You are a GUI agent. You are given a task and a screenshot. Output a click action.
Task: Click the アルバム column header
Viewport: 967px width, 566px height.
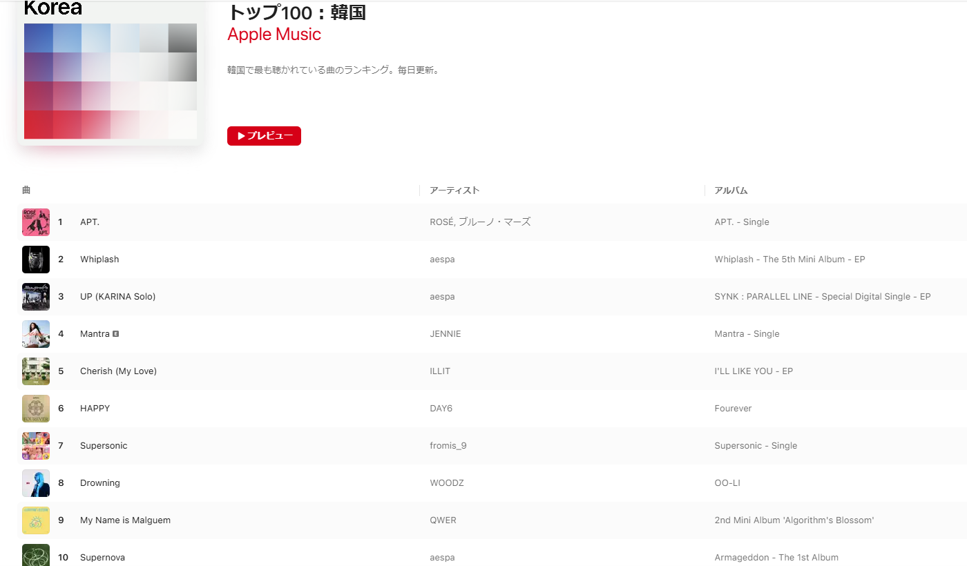tap(731, 191)
